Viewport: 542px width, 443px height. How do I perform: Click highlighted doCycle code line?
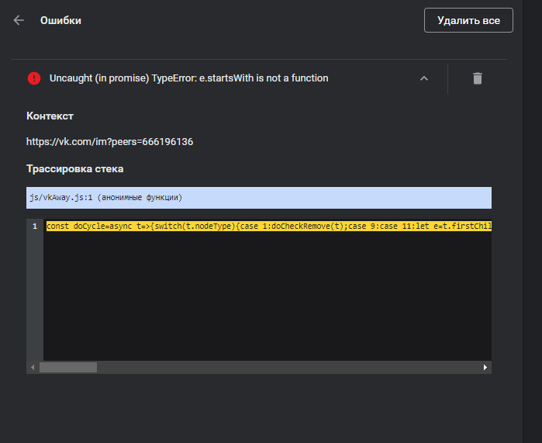coord(269,227)
